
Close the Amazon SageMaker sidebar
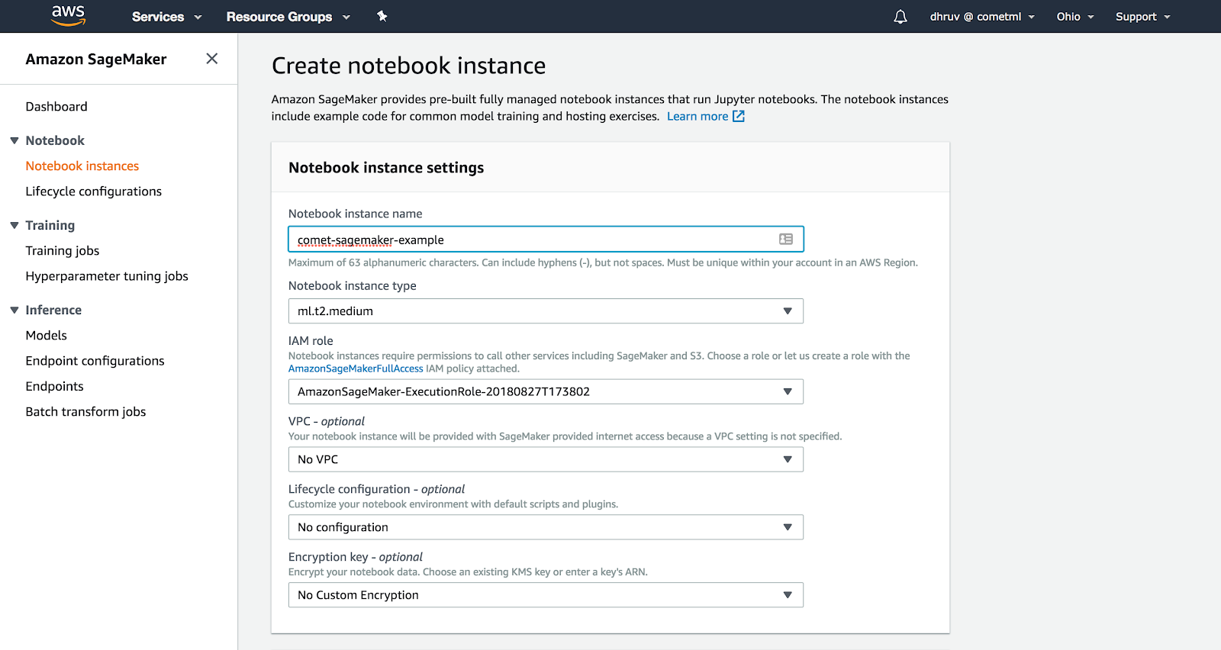point(212,59)
